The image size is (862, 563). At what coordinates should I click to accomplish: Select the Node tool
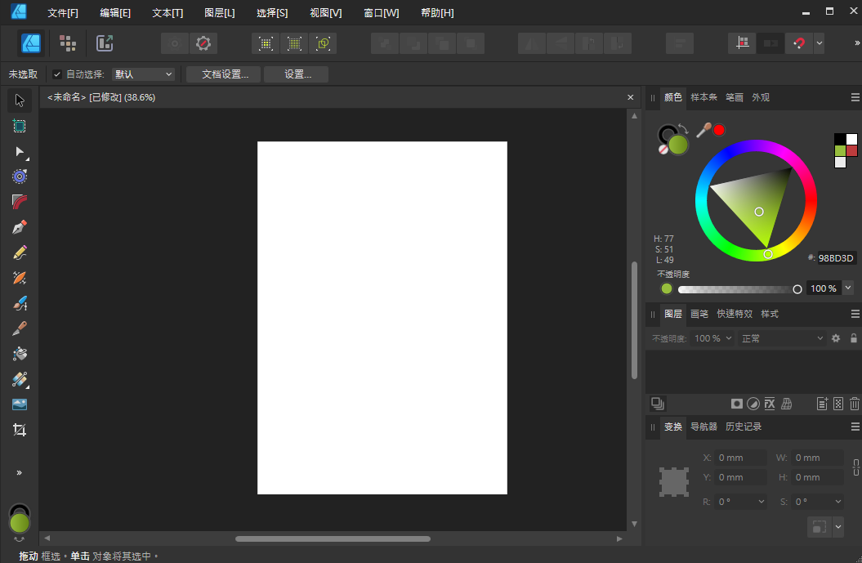(x=20, y=151)
